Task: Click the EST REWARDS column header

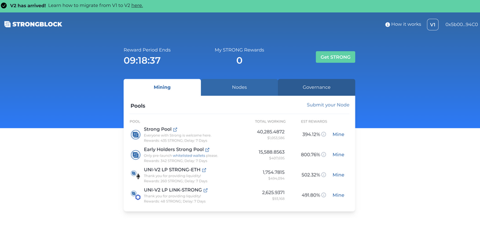Action: [314, 121]
